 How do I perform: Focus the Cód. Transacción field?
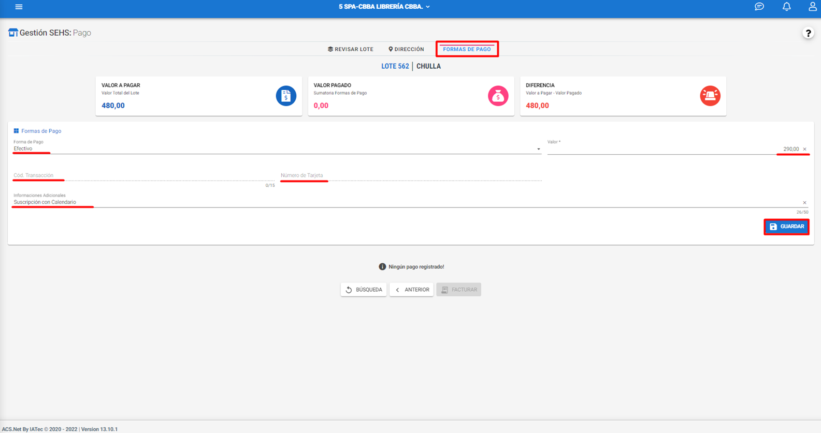tap(144, 175)
